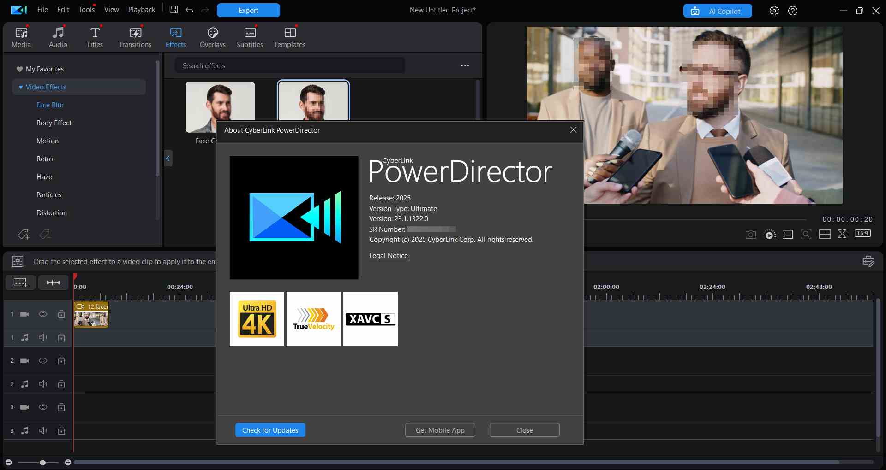Toggle visibility of video track 2
886x470 pixels.
tap(43, 361)
